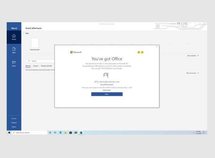Open the Windows Start menu

point(9,132)
